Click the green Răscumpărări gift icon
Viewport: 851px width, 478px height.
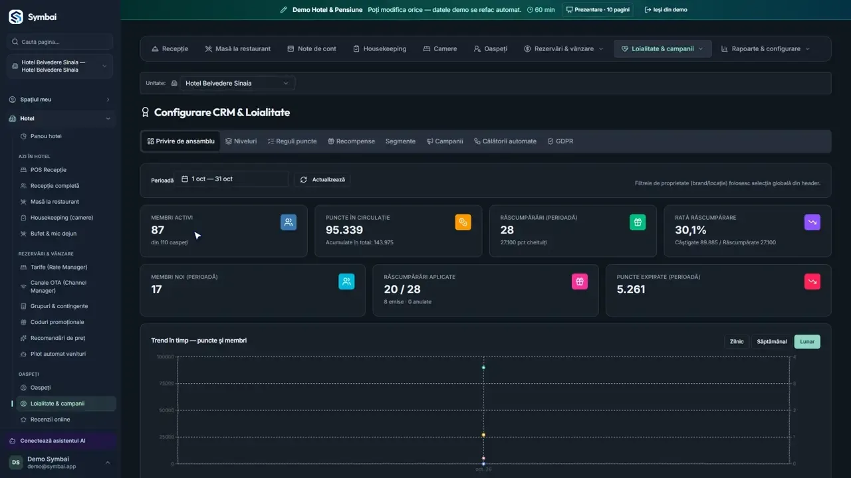coord(638,222)
